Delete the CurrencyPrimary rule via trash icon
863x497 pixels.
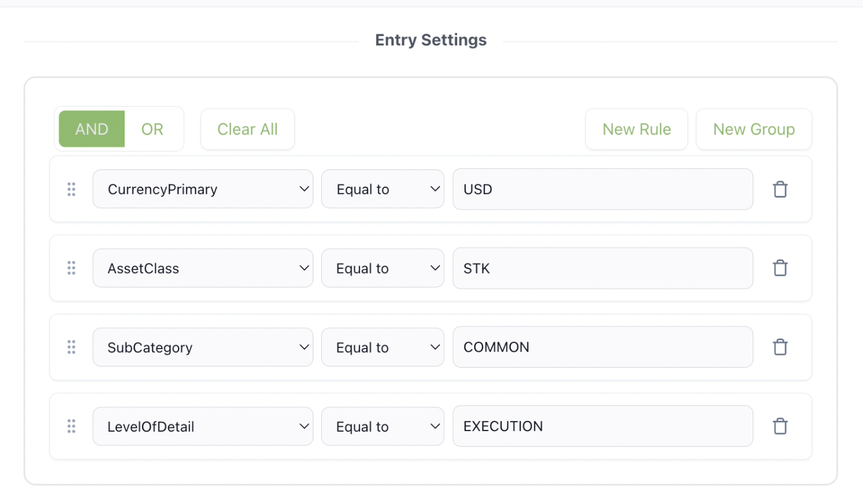tap(780, 189)
